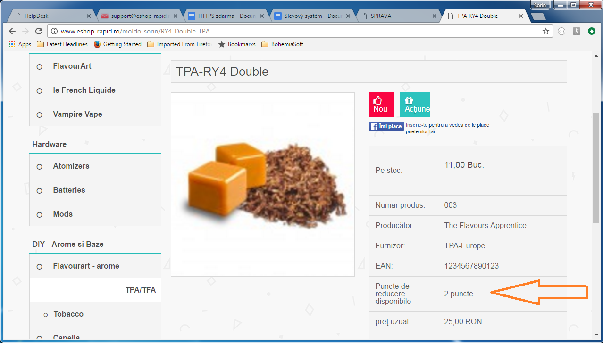The width and height of the screenshot is (603, 343).
Task: Click the 2 puncte discount points value
Action: [x=459, y=294]
